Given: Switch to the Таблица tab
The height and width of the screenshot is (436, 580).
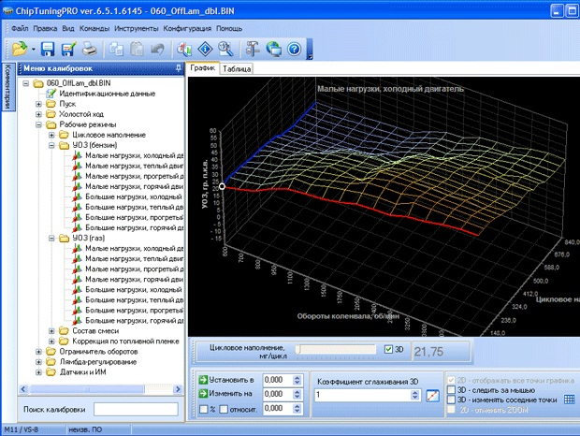Looking at the screenshot, I should pos(237,69).
